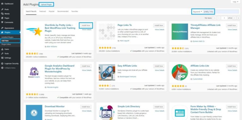Open Tools wrench menu
The image size is (242, 120).
pos(2,54)
